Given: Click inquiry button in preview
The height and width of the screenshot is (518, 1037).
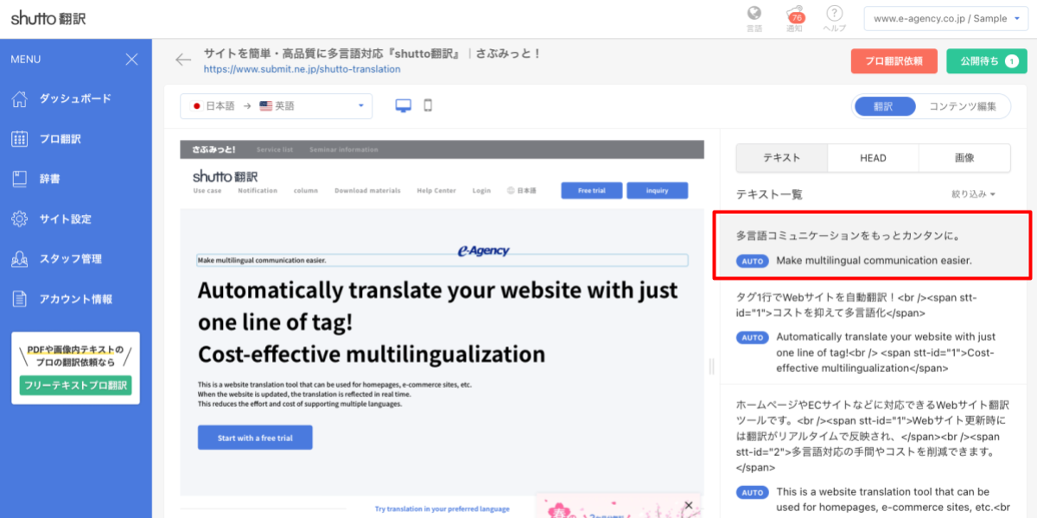Looking at the screenshot, I should (x=658, y=191).
